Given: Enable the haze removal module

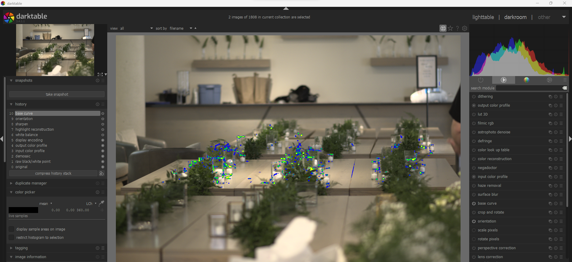Looking at the screenshot, I should [474, 186].
